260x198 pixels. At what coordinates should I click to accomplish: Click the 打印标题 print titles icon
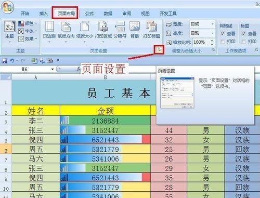(151, 30)
